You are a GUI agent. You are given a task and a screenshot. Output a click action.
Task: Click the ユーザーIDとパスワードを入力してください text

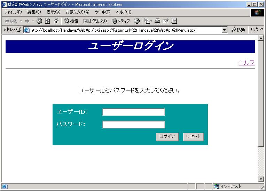[130, 90]
